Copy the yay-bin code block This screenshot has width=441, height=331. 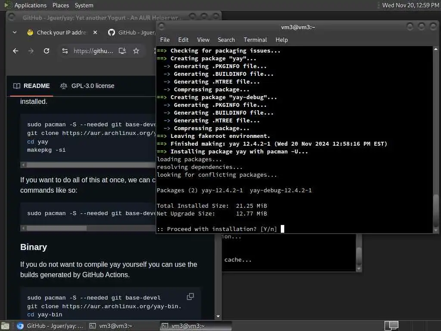pos(190,297)
